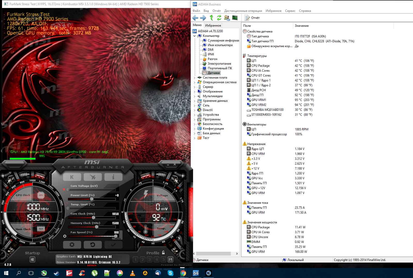The height and width of the screenshot is (278, 413).
Task: Open Google Chrome from the taskbar
Action: click(183, 273)
